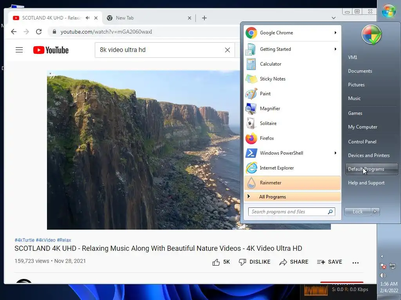Click Search programs and files box
The height and width of the screenshot is (300, 401).
(x=291, y=212)
